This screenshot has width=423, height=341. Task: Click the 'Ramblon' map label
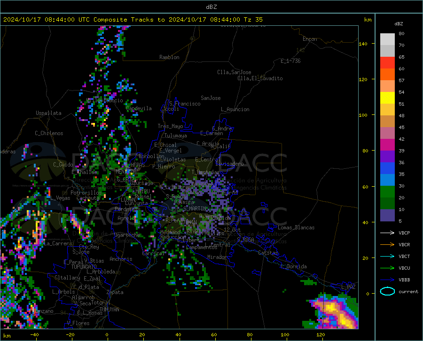[169, 57]
